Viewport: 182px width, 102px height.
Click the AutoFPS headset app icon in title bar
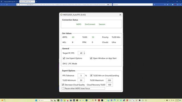pyautogui.click(x=61, y=15)
